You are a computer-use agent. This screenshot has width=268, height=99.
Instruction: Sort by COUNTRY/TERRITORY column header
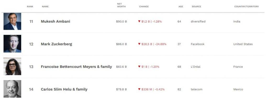247,7
